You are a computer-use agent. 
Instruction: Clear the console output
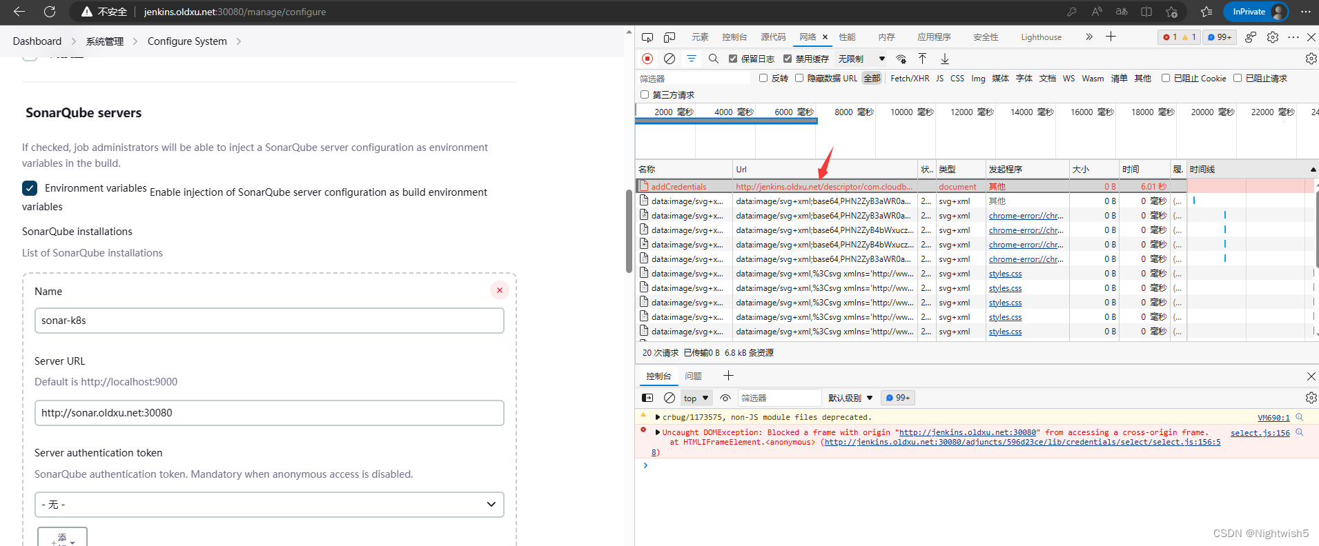point(670,398)
